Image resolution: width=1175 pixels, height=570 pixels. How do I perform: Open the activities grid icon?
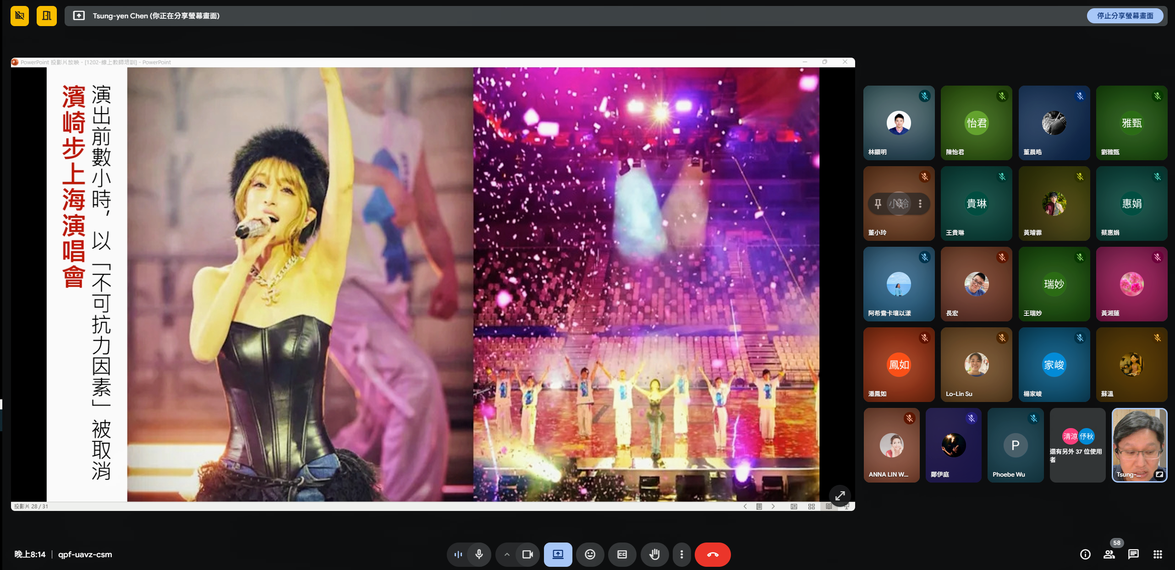coord(1158,554)
